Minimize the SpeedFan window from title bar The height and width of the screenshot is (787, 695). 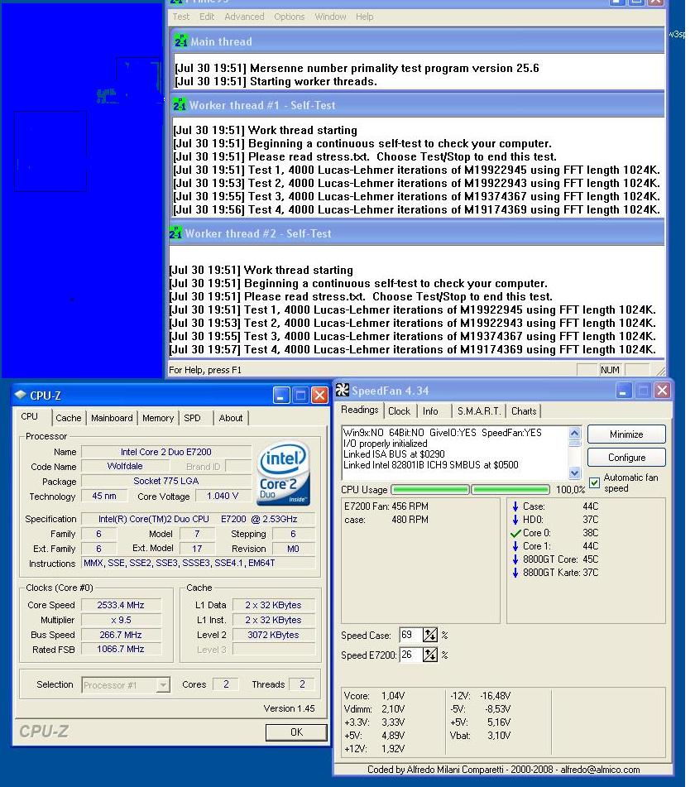[x=623, y=391]
